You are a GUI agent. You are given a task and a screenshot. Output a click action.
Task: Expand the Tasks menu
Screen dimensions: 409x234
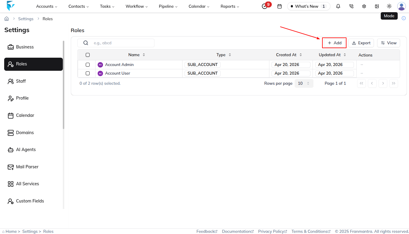click(x=107, y=6)
